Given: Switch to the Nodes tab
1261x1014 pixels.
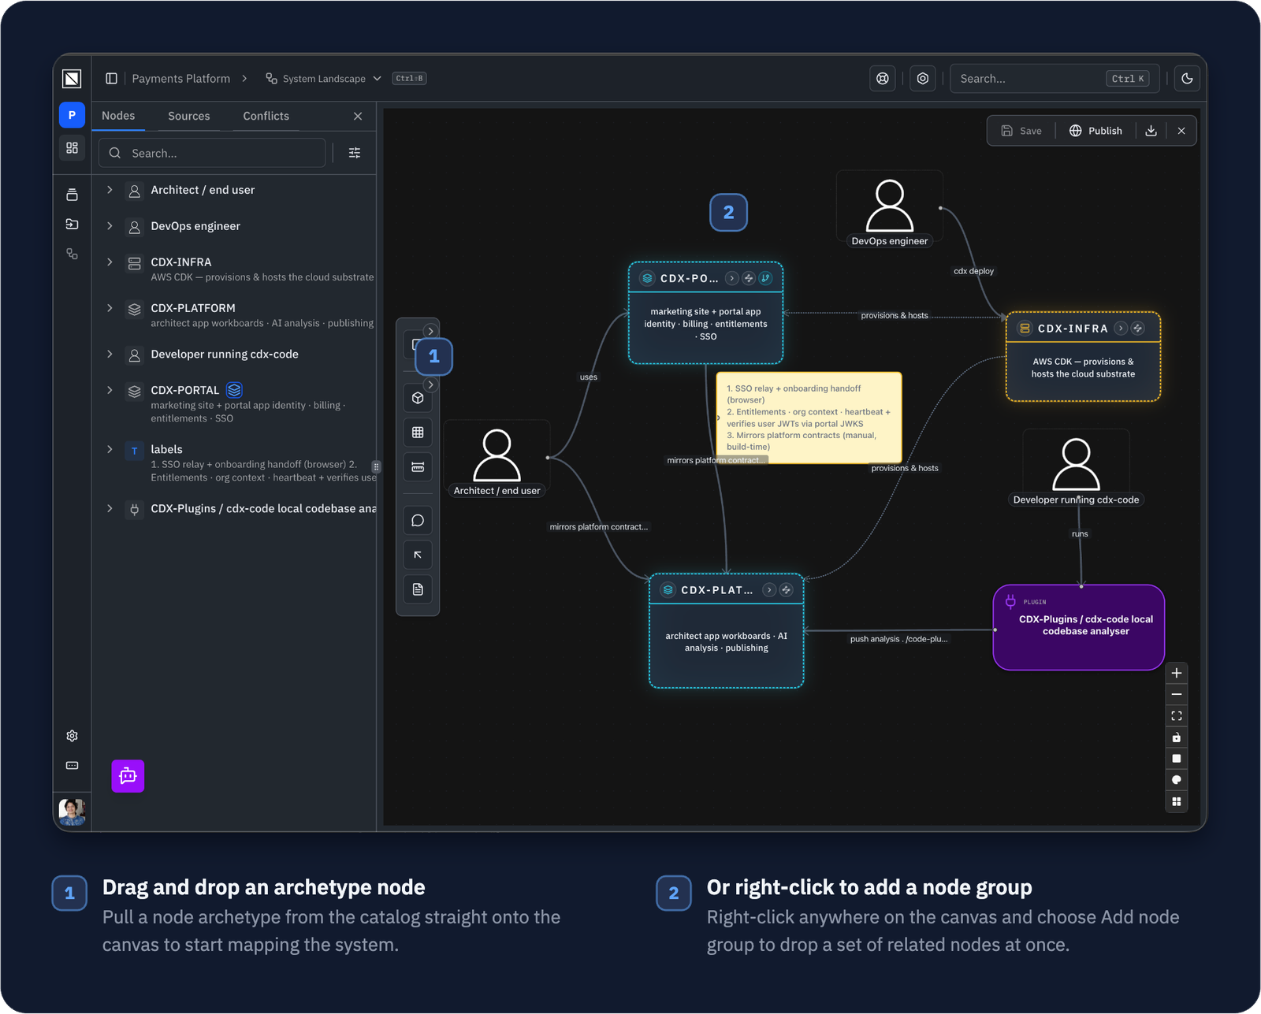Looking at the screenshot, I should (118, 116).
